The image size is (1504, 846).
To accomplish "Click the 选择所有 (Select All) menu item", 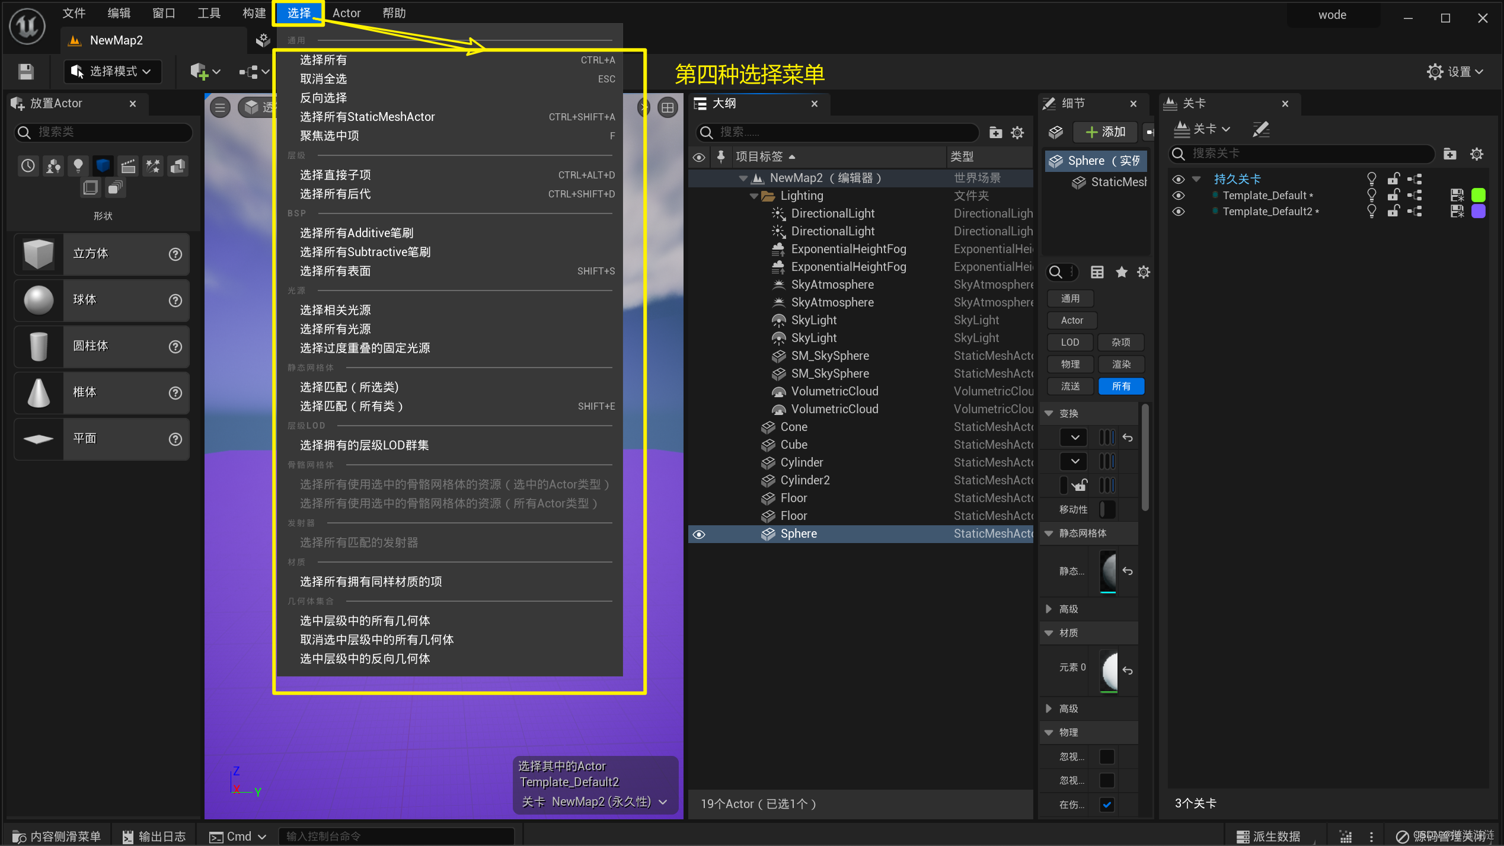I will click(x=322, y=59).
